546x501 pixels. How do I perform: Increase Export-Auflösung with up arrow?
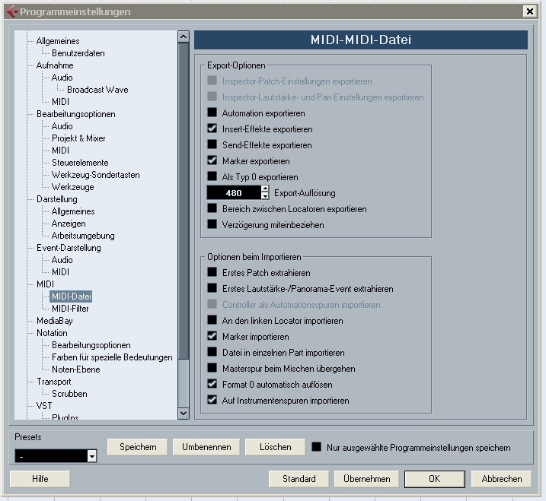tap(265, 189)
